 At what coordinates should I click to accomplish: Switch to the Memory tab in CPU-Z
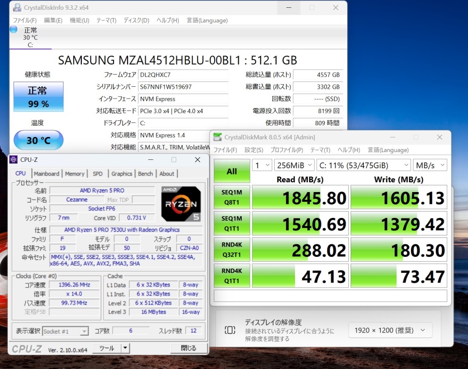click(x=75, y=174)
